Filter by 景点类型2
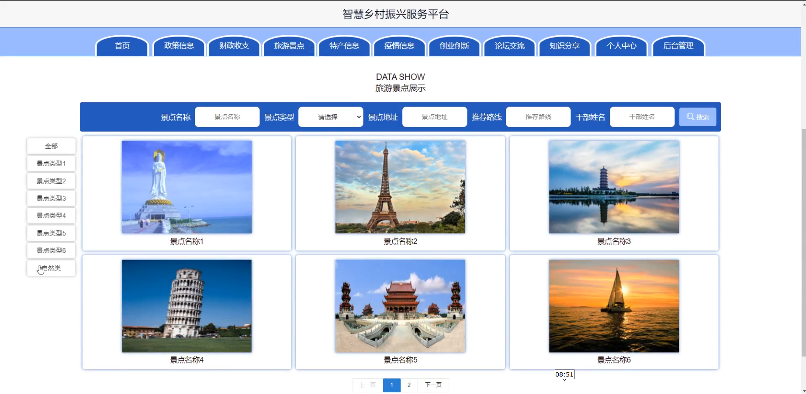The image size is (806, 394). tap(51, 181)
